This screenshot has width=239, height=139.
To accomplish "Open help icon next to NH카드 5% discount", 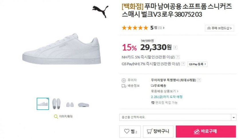I will click(177, 57).
